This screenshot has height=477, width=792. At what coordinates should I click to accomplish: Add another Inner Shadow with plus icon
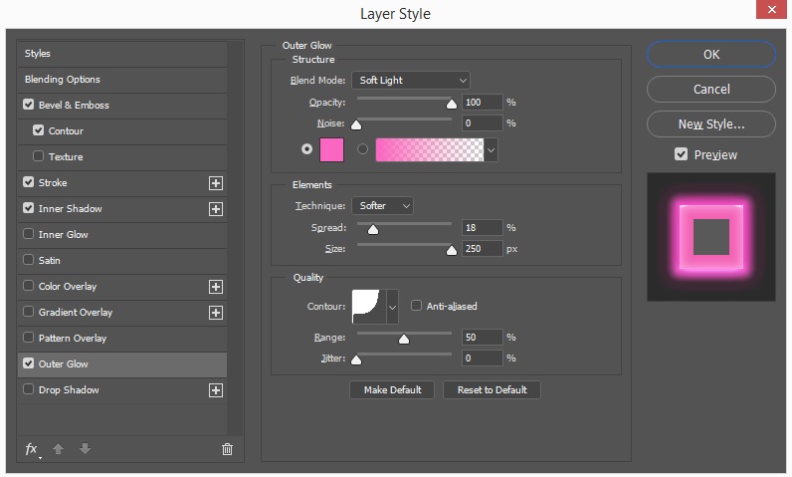pyautogui.click(x=215, y=209)
